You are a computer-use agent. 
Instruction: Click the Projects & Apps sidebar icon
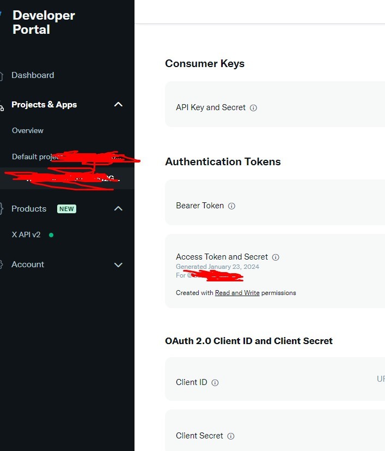click(2, 106)
